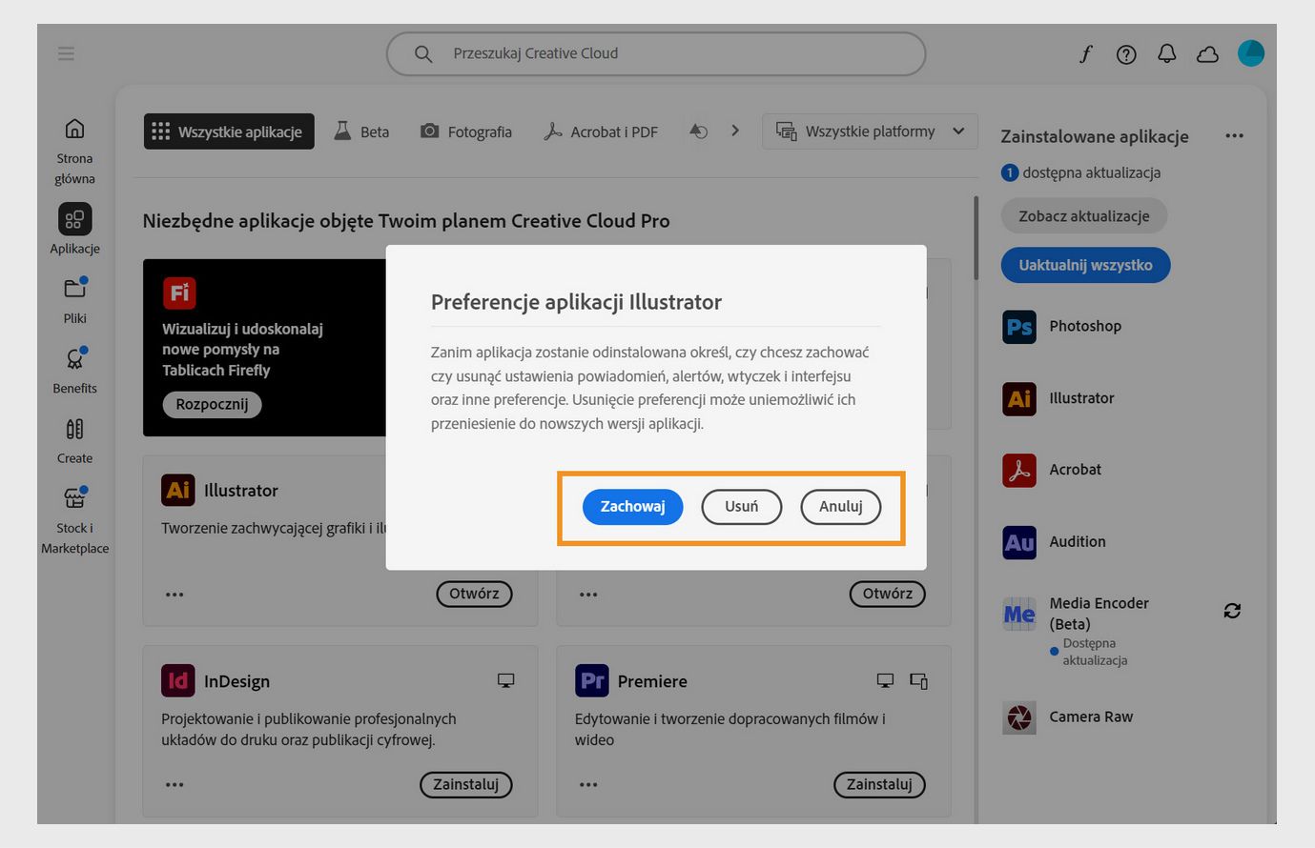This screenshot has width=1315, height=848.
Task: Click the Camera Raw name
Action: pos(1091,717)
